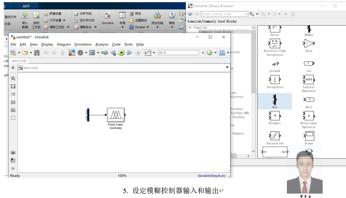Click the Zoom tool in canvas palette
This screenshot has width=346, height=198.
(x=13, y=78)
